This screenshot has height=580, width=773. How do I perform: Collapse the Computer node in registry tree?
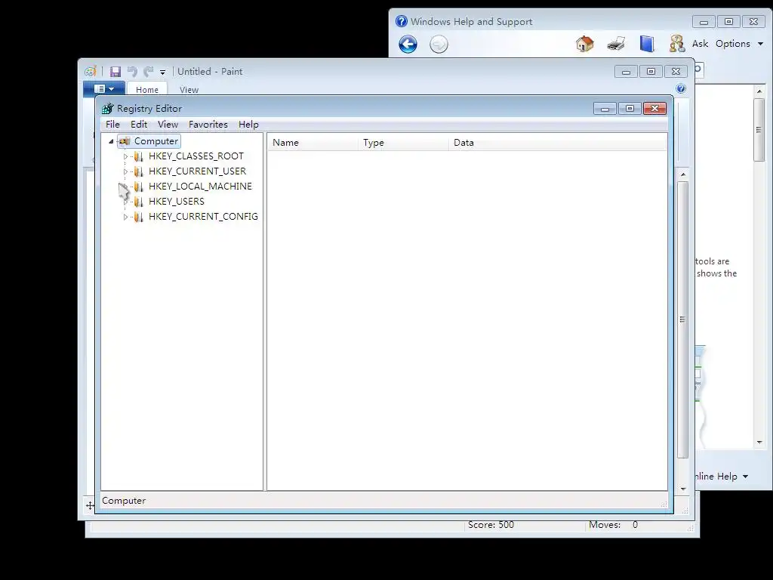tap(111, 141)
